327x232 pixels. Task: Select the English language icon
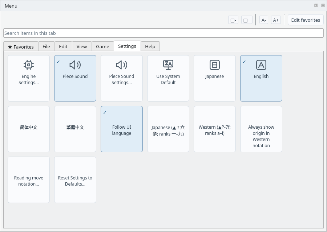coord(261,65)
